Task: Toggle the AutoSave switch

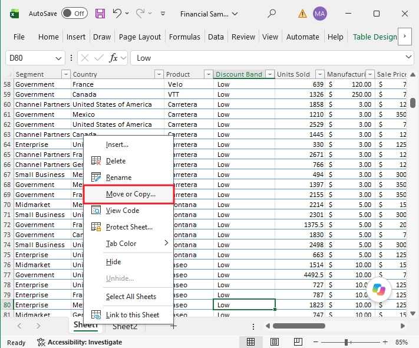Action: pyautogui.click(x=74, y=14)
